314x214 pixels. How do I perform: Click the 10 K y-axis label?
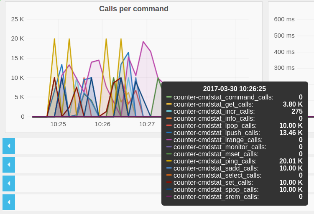18,78
